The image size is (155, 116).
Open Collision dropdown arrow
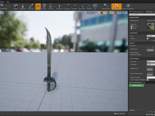point(54,7)
